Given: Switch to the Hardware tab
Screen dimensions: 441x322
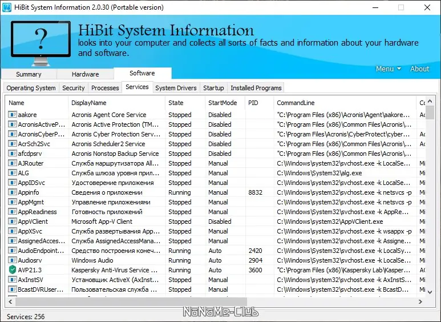Looking at the screenshot, I should point(85,74).
